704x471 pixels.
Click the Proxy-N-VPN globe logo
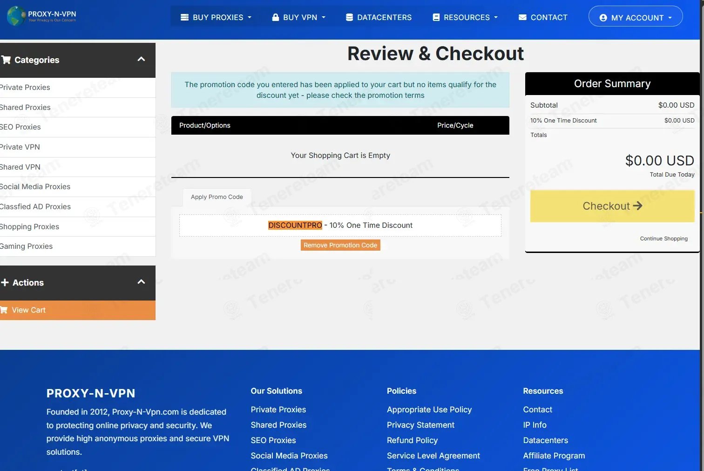16,16
